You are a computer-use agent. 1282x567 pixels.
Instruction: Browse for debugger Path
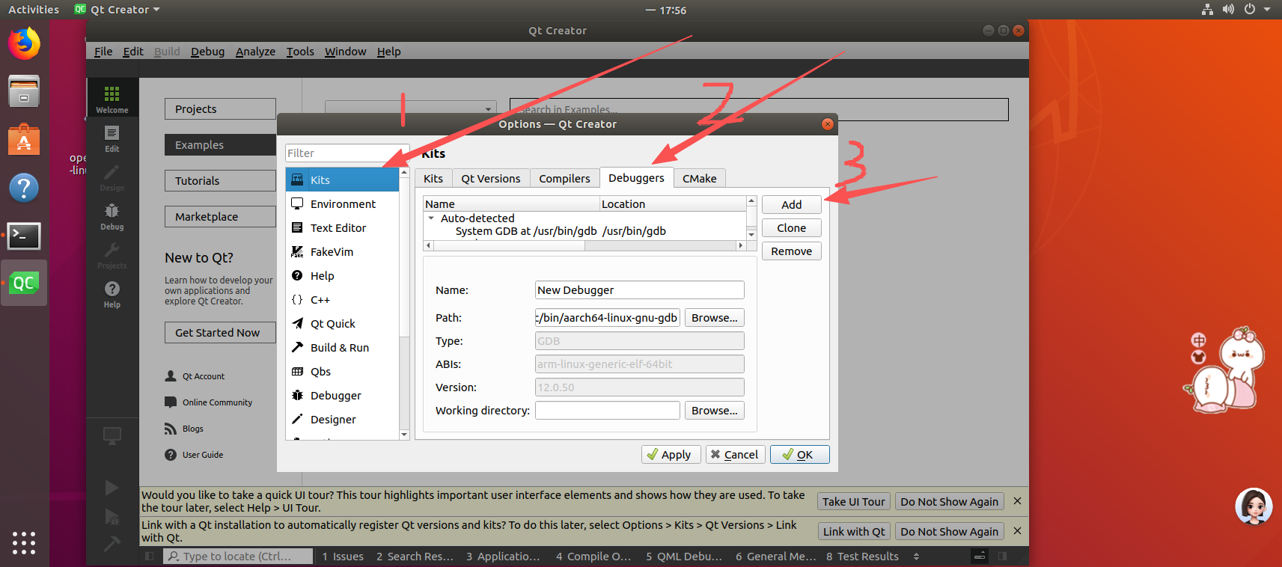coord(715,317)
